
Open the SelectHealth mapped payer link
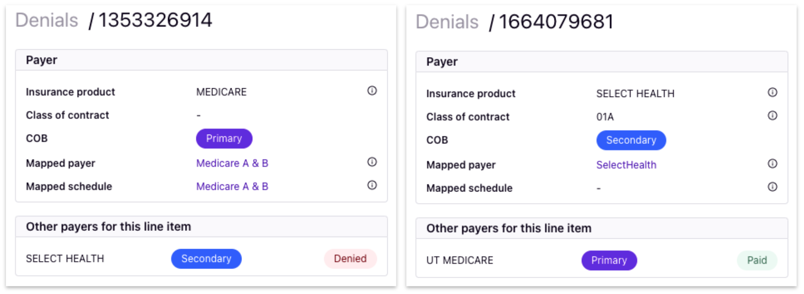(626, 165)
